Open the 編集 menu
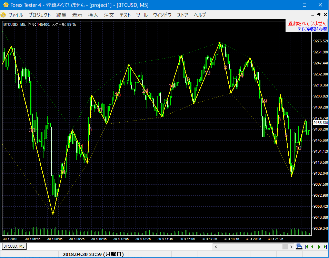 point(61,15)
